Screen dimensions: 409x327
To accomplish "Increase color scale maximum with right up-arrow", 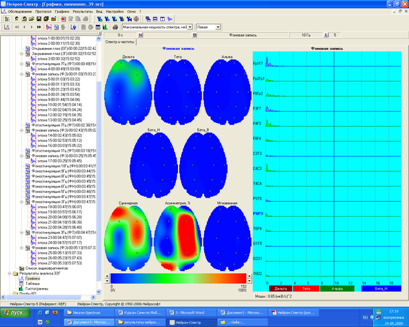I will pos(249,276).
